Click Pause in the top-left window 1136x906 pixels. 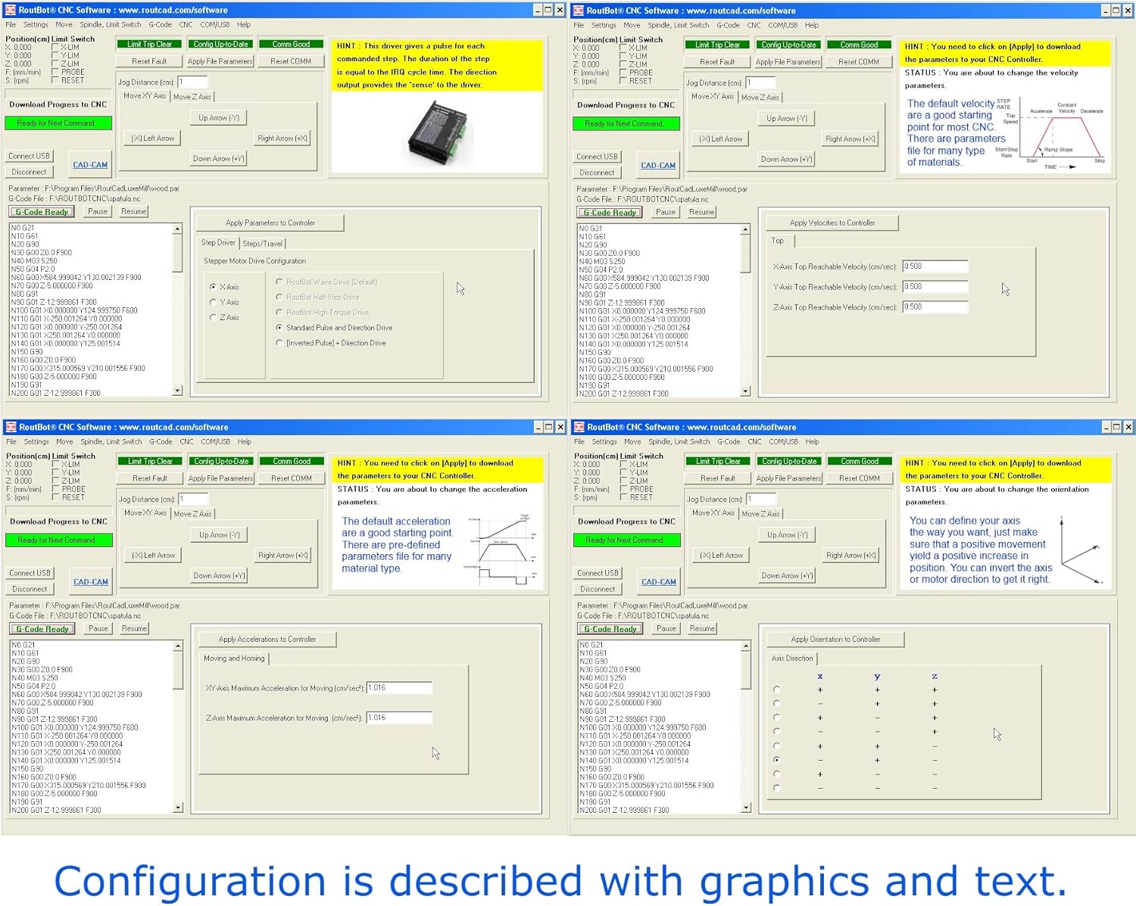tap(98, 211)
